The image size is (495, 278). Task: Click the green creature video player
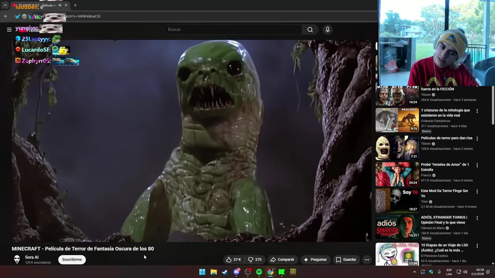coord(191,141)
